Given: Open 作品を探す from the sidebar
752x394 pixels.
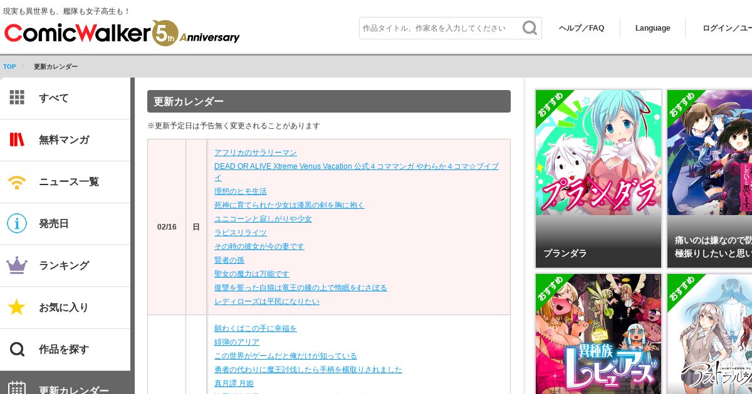Looking at the screenshot, I should point(65,350).
